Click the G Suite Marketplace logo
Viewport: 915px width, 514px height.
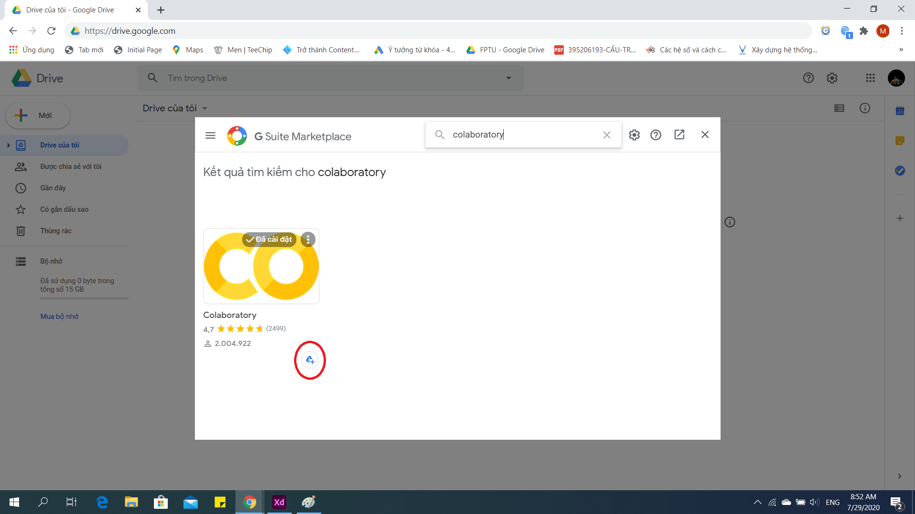pyautogui.click(x=237, y=136)
